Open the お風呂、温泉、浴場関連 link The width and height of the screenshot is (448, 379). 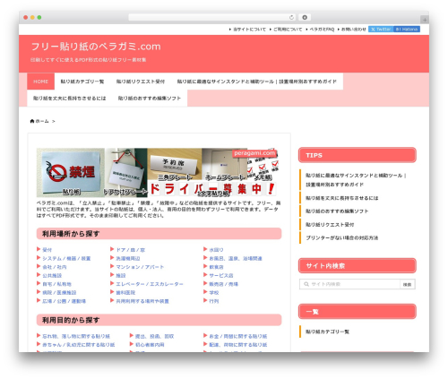tap(236, 258)
